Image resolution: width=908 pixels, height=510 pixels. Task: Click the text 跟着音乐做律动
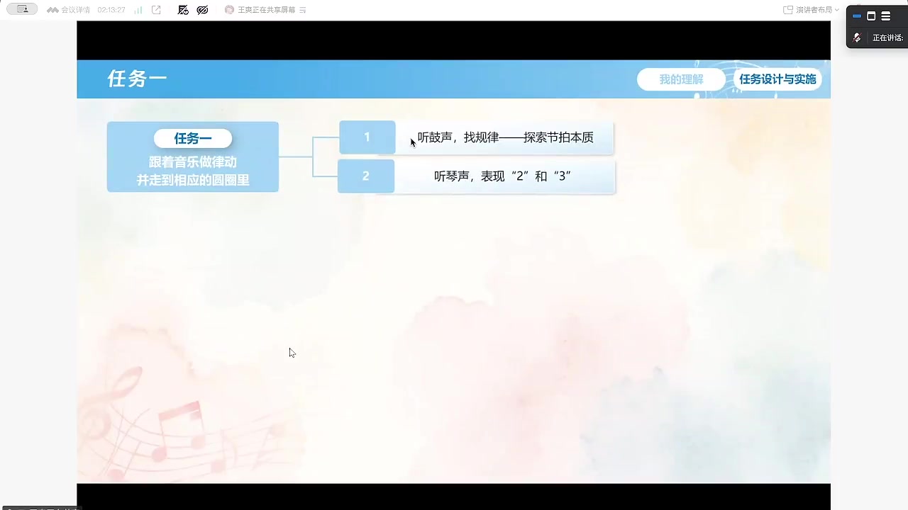193,162
